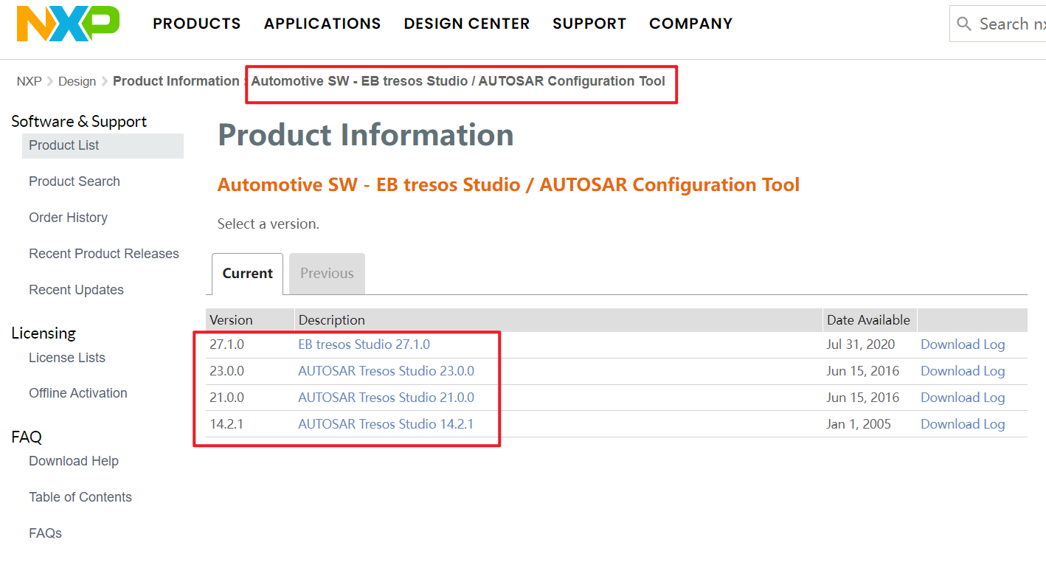Open the APPLICATIONS menu
This screenshot has height=568, width=1046.
click(x=322, y=23)
